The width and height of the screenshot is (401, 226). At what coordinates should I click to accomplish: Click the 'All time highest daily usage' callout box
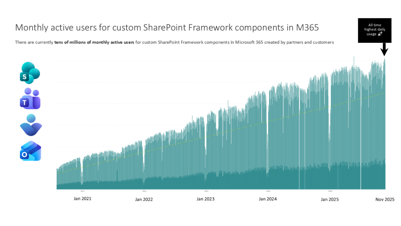(x=374, y=30)
